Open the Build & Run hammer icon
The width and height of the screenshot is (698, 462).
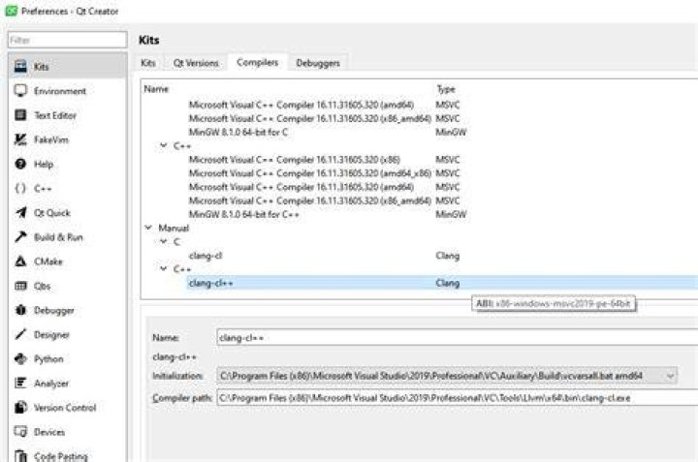click(20, 237)
